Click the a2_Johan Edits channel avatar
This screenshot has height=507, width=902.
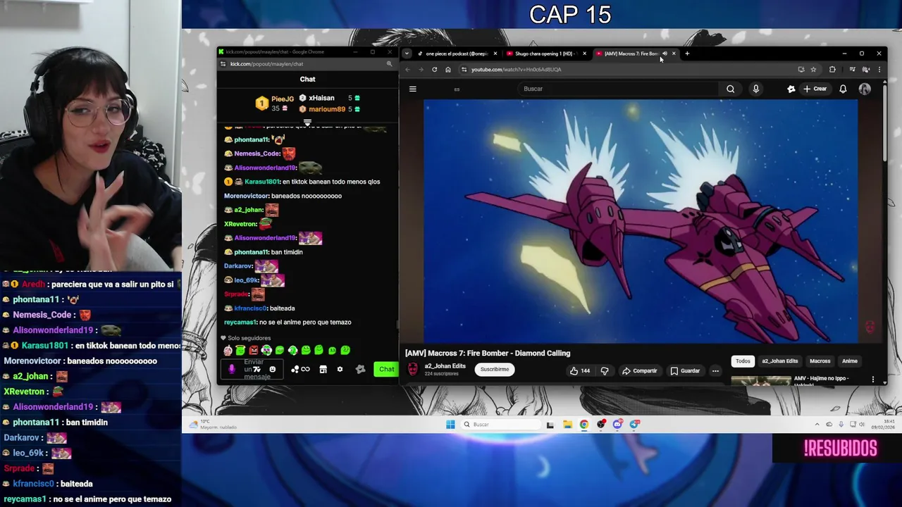pos(413,369)
